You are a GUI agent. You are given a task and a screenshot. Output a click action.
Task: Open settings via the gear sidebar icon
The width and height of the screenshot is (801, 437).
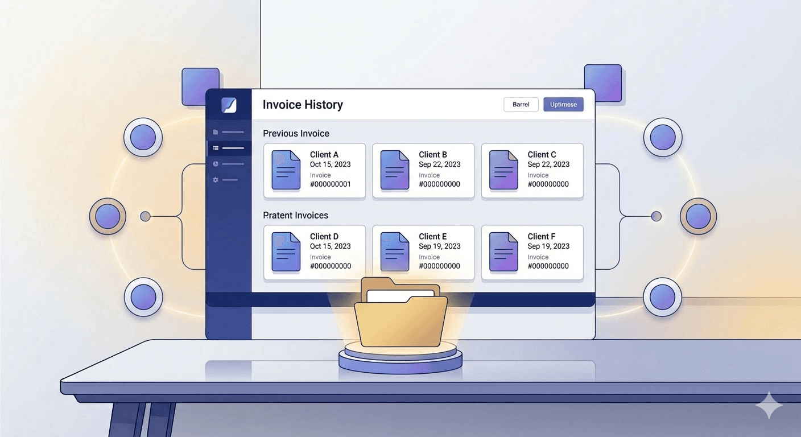(x=216, y=180)
